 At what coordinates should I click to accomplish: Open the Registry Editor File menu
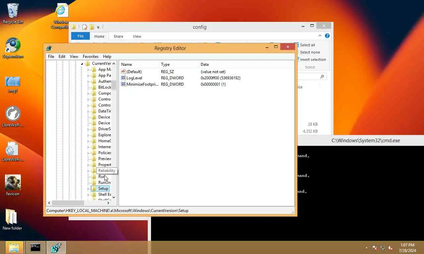click(x=51, y=57)
